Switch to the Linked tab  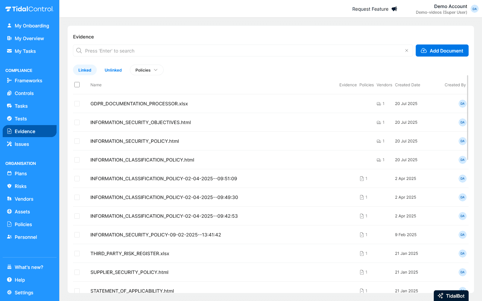(x=85, y=70)
